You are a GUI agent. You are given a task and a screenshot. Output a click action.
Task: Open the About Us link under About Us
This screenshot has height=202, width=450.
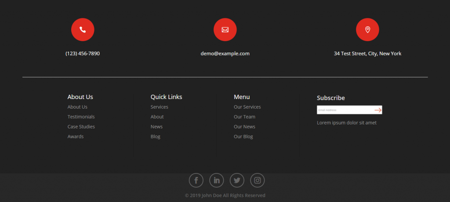pos(77,107)
